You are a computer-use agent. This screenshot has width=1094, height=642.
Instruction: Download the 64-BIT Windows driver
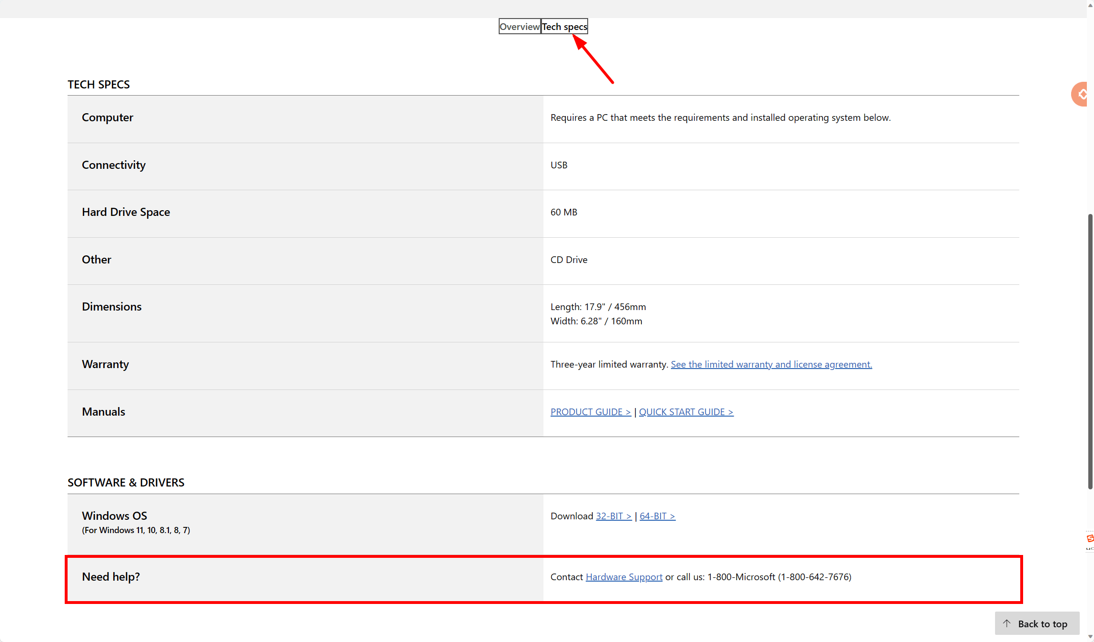pyautogui.click(x=657, y=516)
